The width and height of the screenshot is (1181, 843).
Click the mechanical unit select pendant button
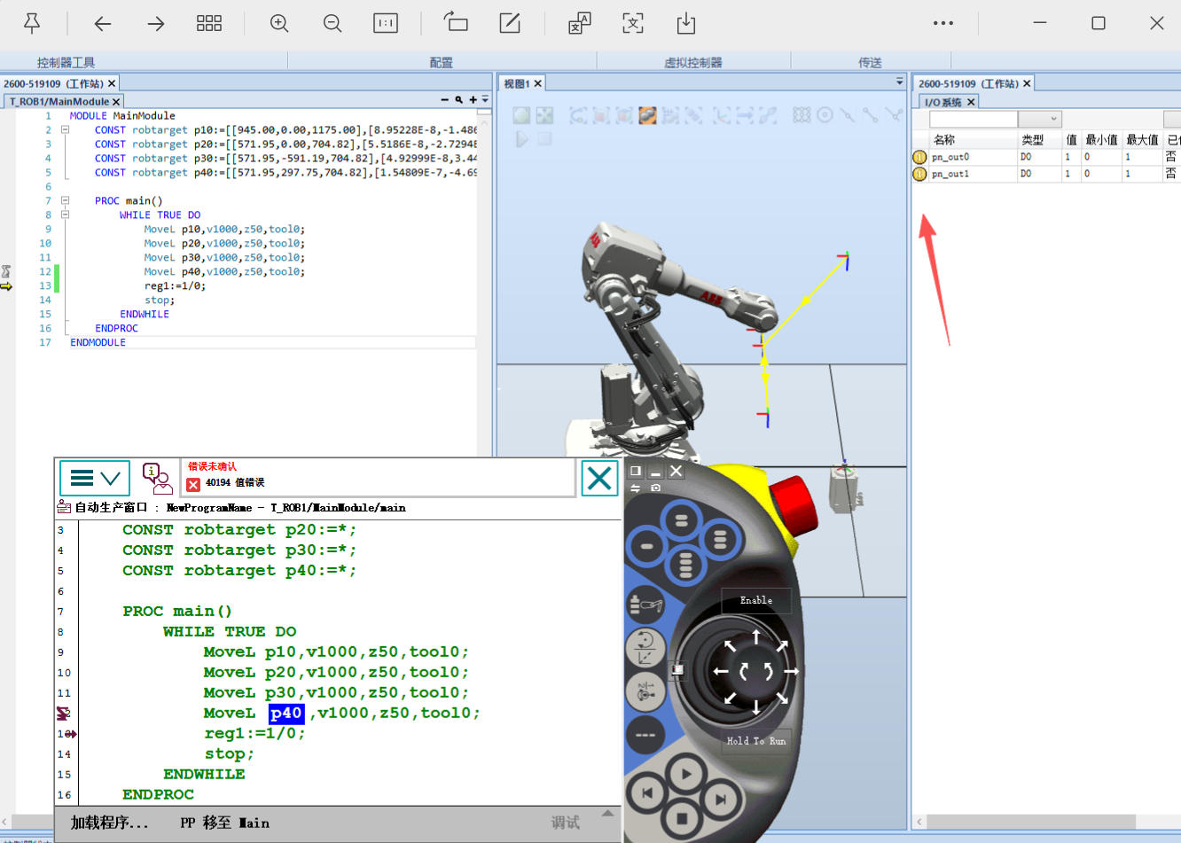tap(645, 605)
